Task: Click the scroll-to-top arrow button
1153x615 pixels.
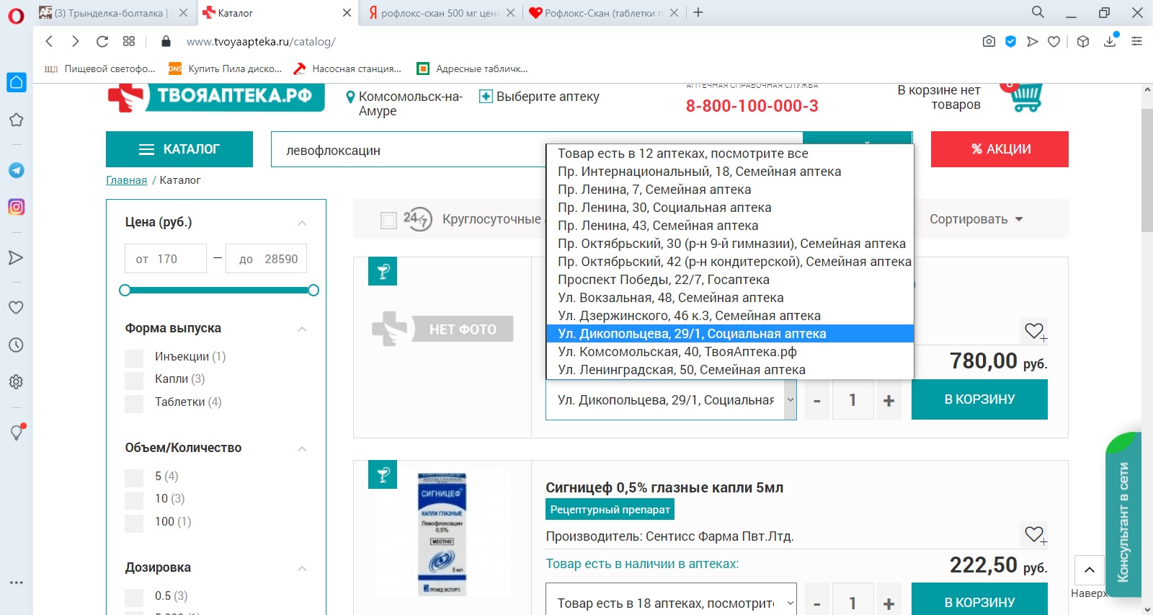Action: 1089,570
